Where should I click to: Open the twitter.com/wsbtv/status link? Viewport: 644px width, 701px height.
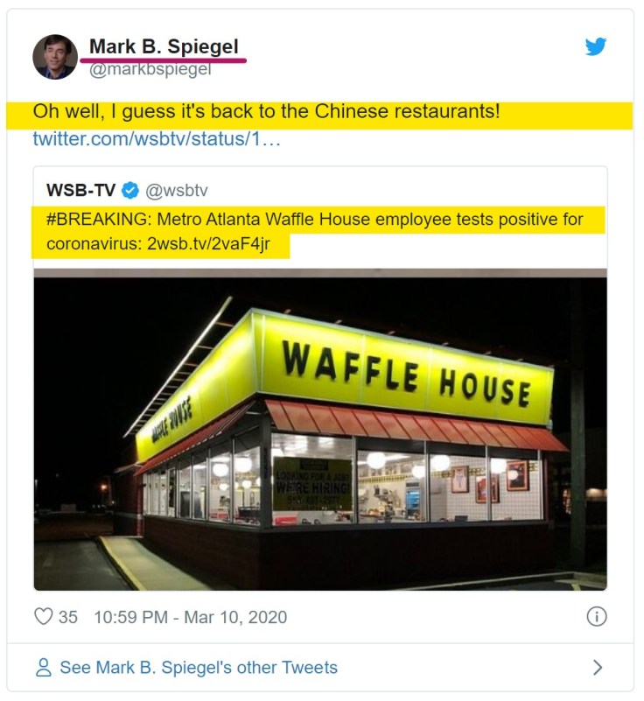(x=157, y=139)
